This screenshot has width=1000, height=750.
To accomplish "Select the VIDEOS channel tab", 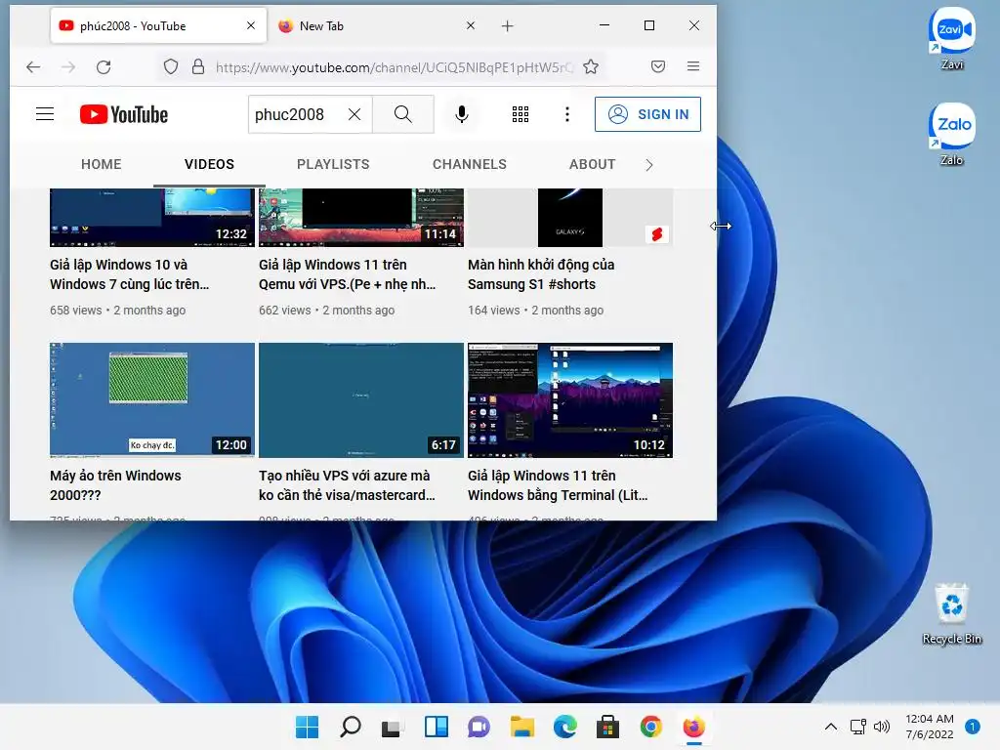I will tap(209, 164).
